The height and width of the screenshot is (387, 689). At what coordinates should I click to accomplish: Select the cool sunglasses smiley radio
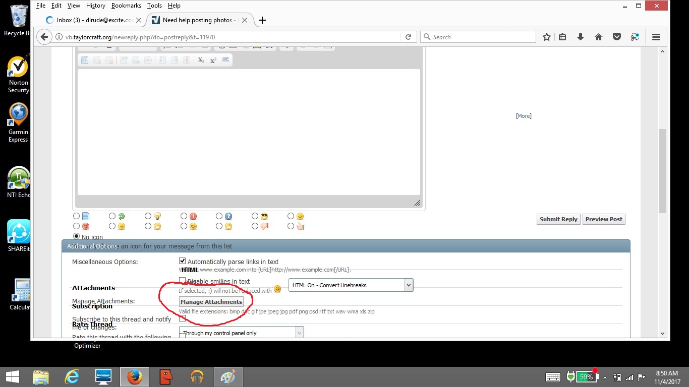(x=255, y=216)
